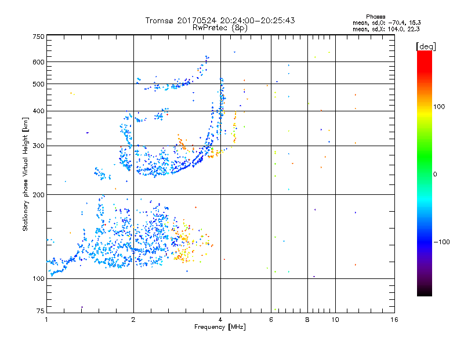Click the y-axis tick label '400'
The height and width of the screenshot is (348, 464).
click(x=38, y=111)
